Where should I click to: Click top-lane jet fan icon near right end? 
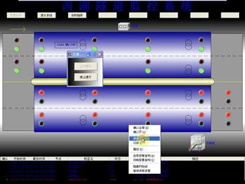pyautogui.click(x=188, y=44)
